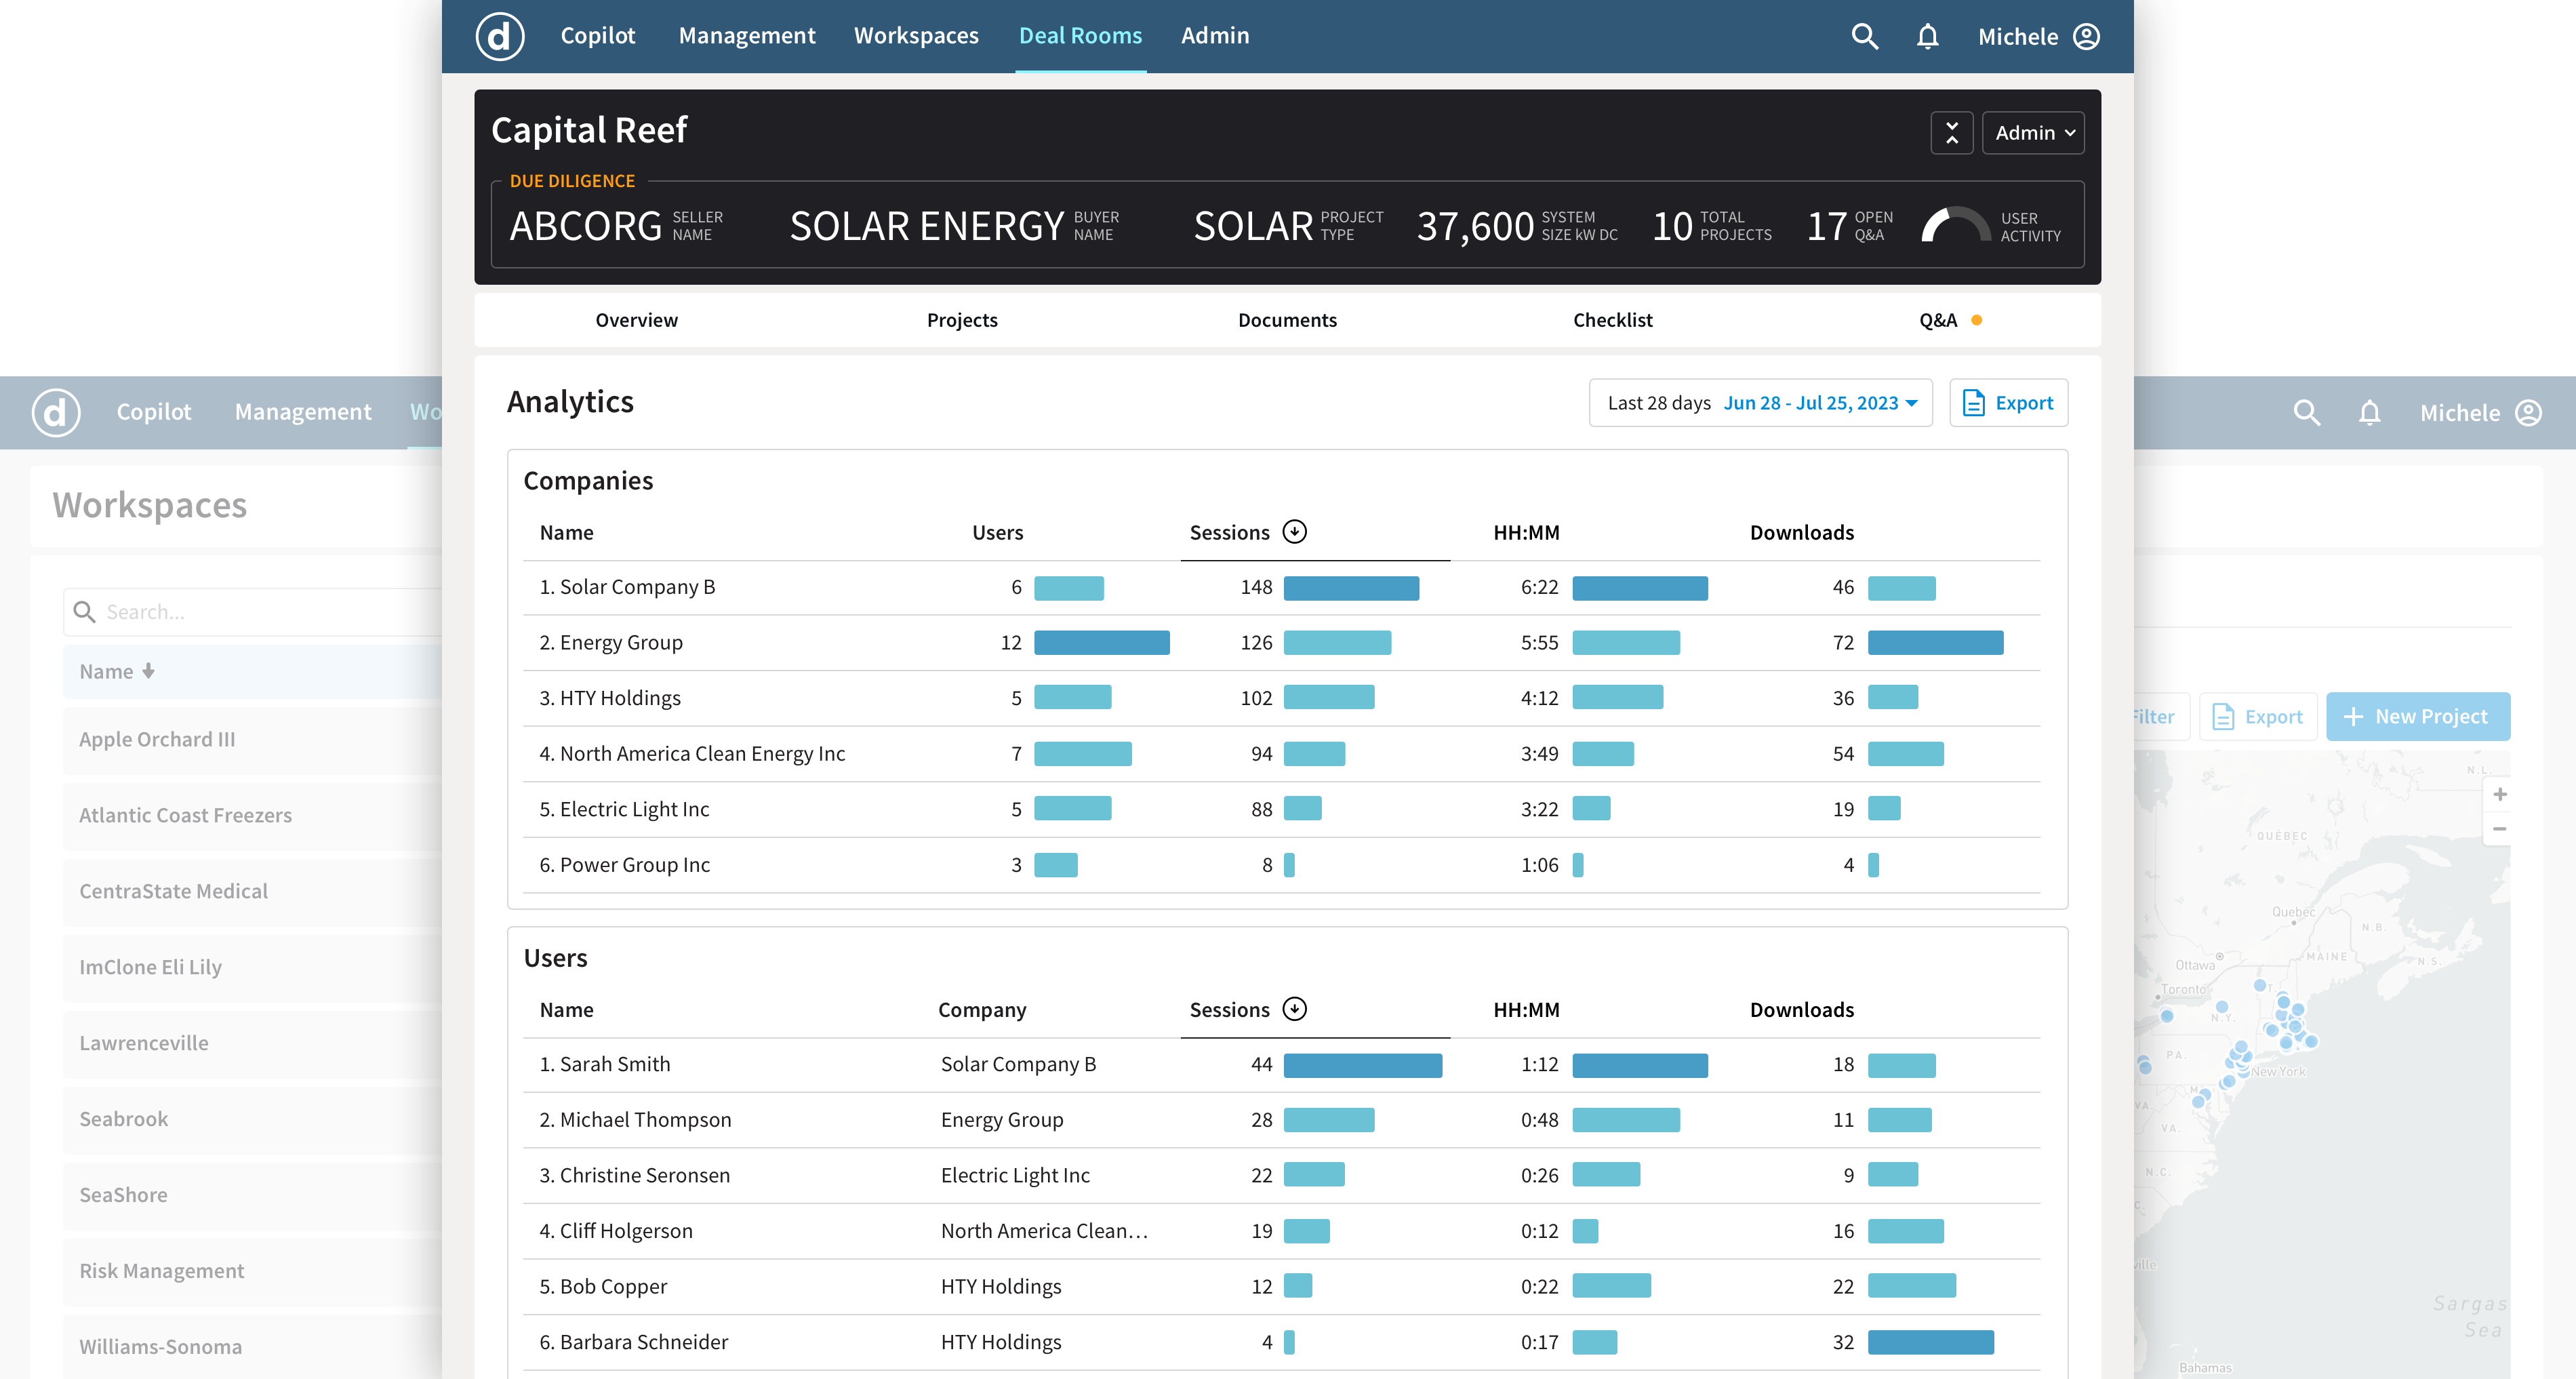
Task: Open CentraState Medical workspace
Action: (252, 891)
